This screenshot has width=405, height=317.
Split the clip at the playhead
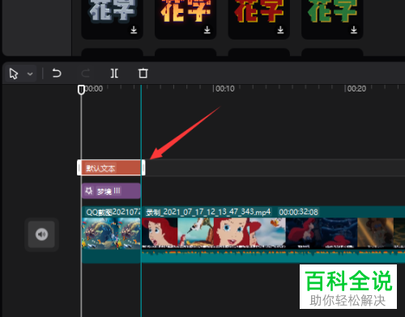click(114, 73)
